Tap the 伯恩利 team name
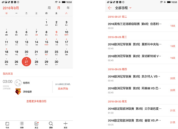The image size is (178, 129). [26, 83]
